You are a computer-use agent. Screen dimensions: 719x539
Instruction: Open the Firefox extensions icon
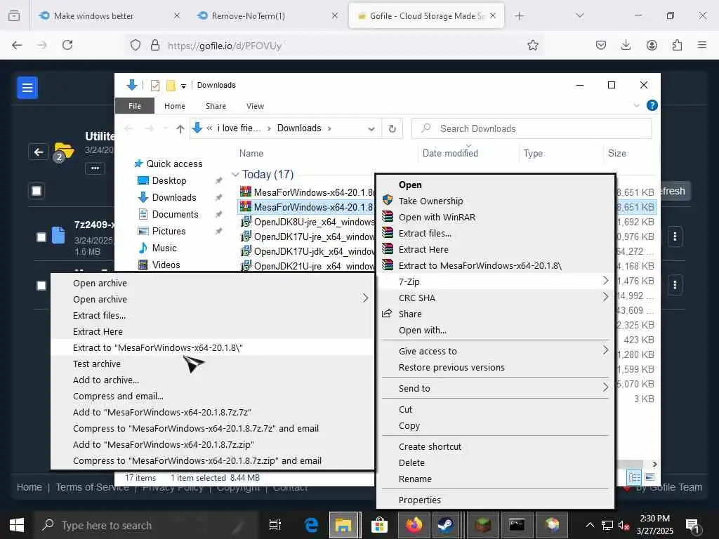click(x=677, y=45)
